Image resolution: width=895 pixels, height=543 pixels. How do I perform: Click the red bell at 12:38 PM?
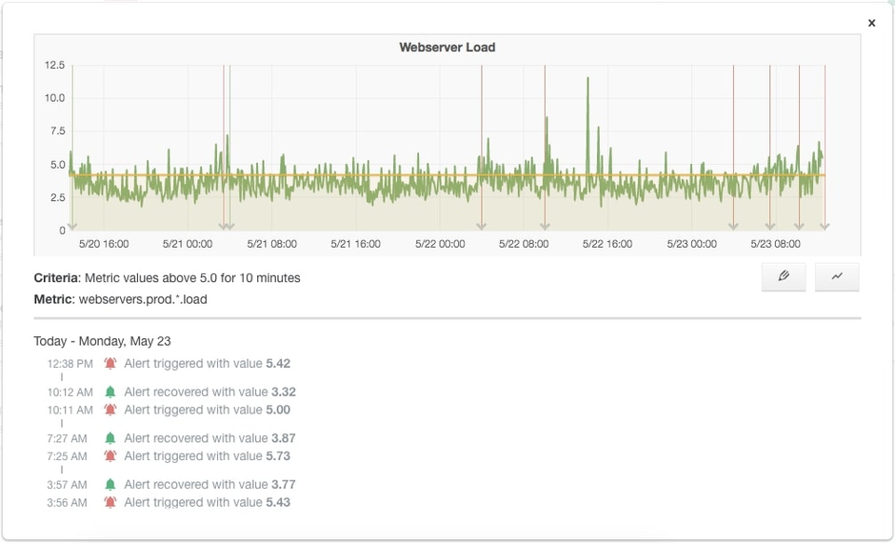point(110,364)
